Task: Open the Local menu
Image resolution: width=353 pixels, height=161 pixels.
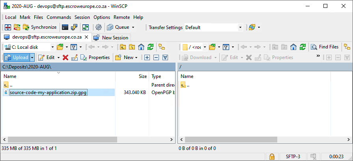Action: [11, 17]
